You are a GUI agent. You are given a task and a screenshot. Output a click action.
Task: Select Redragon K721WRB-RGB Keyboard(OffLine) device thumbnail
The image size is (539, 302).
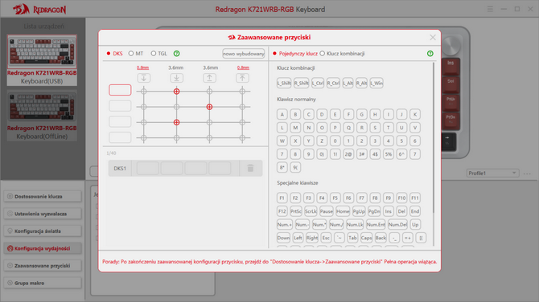tap(42, 116)
